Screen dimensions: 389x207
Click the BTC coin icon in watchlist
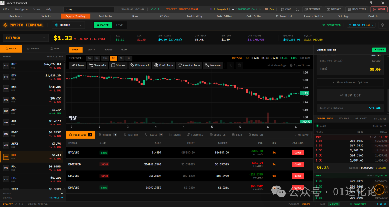(6, 66)
